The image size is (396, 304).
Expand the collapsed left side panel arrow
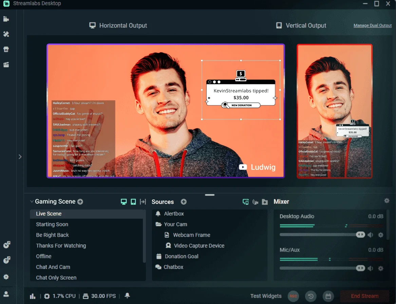tap(20, 156)
